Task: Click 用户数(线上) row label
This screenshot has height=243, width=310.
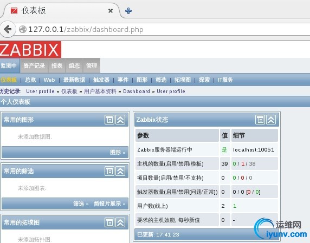Action: coord(152,206)
